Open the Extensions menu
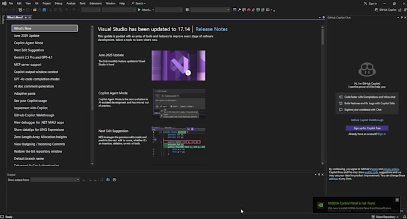This screenshot has height=219, width=407. tap(96, 4)
